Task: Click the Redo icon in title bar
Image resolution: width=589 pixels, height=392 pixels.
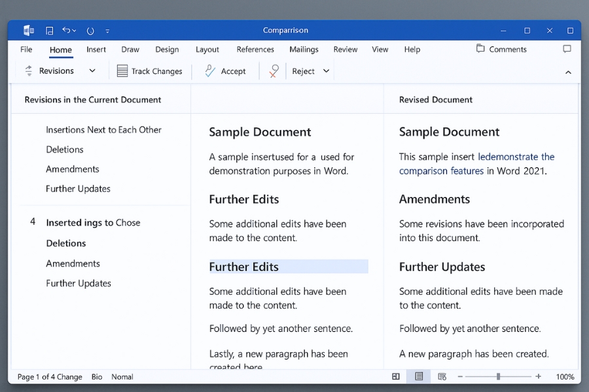Action: pos(90,31)
